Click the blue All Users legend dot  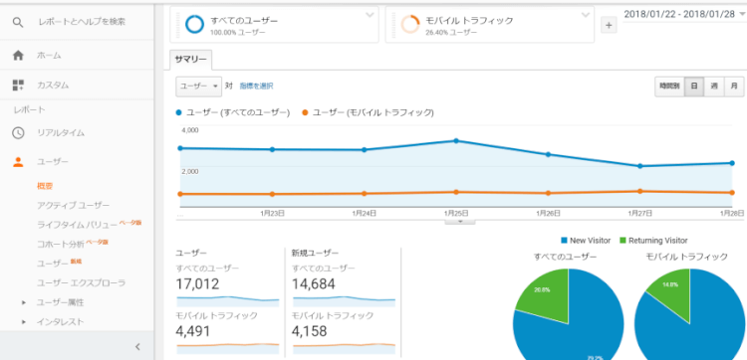point(179,113)
